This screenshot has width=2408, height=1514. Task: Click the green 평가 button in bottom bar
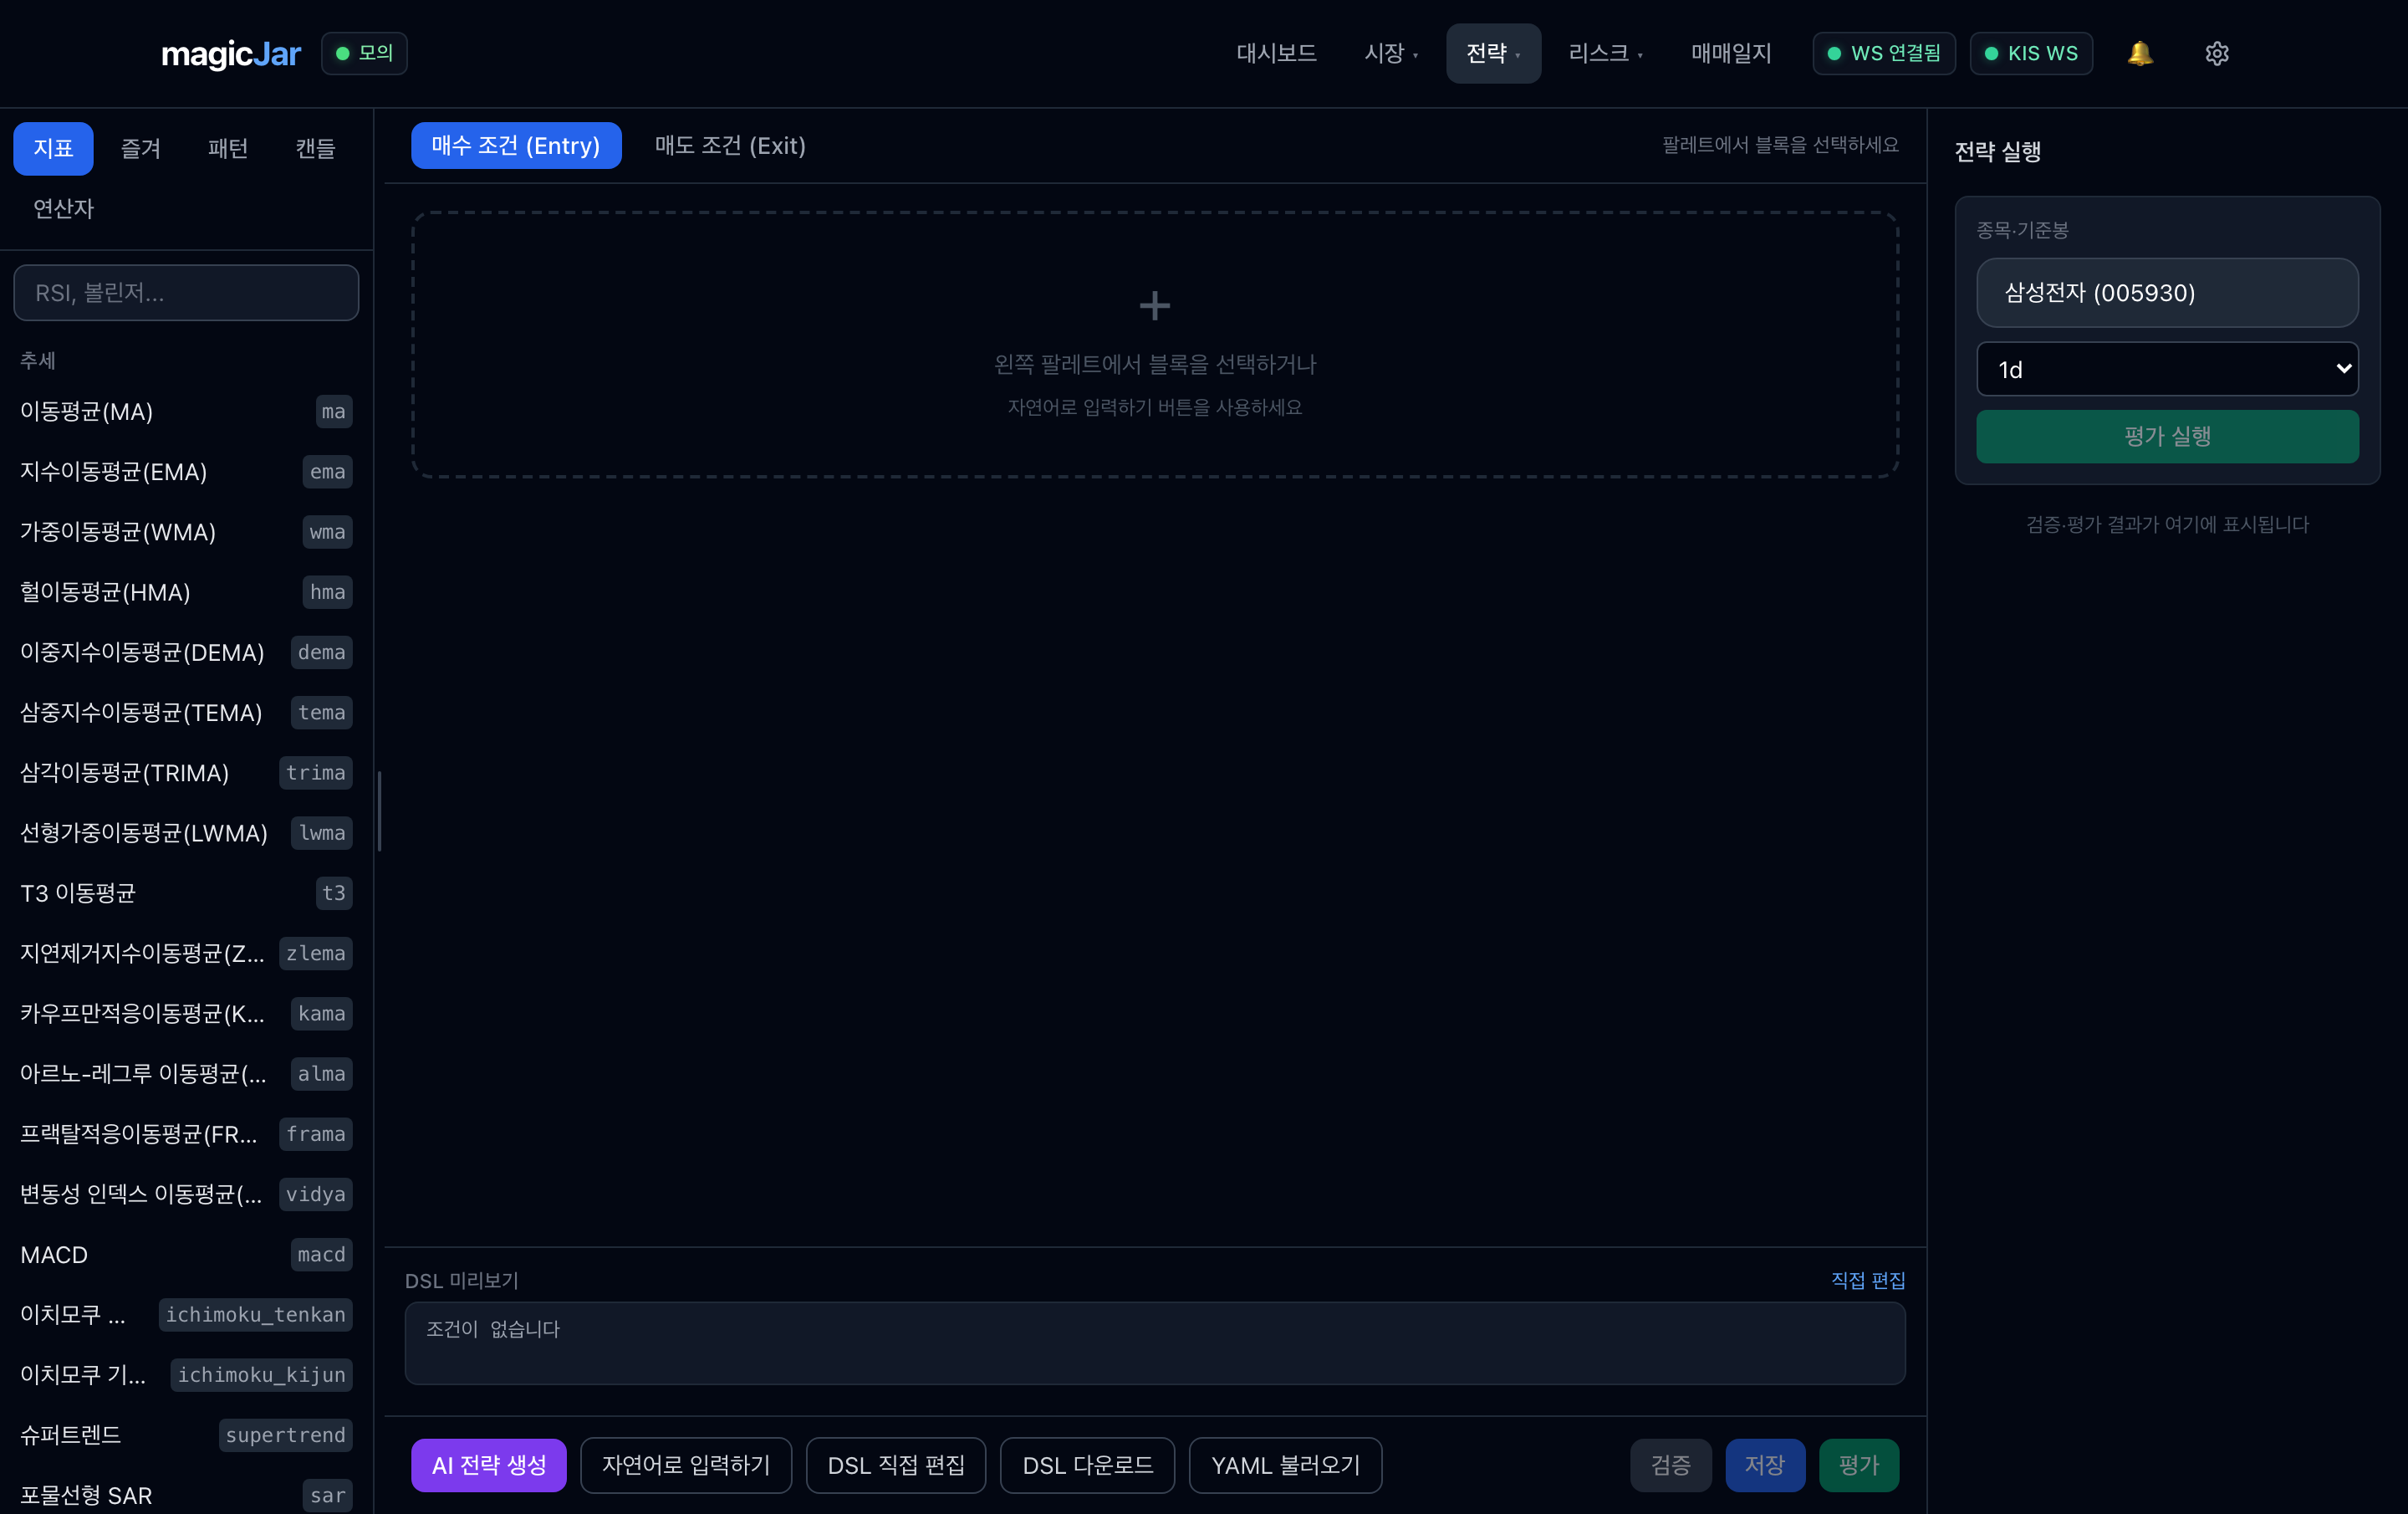pyautogui.click(x=1858, y=1465)
